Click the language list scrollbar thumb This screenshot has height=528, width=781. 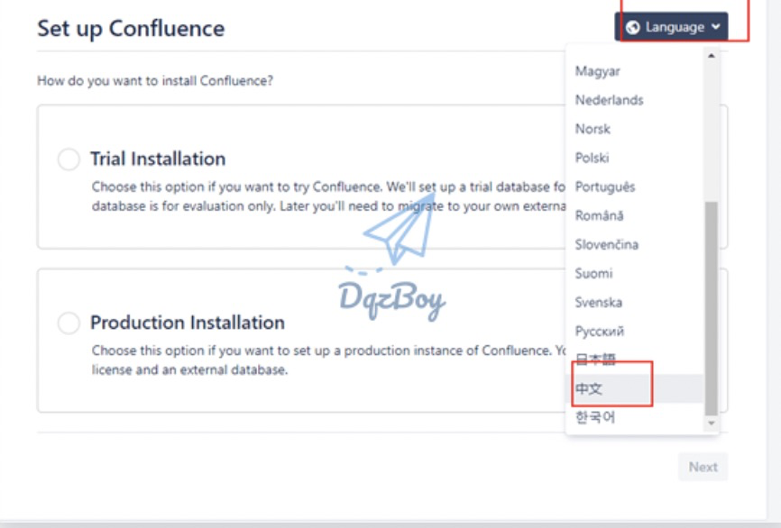[712, 308]
